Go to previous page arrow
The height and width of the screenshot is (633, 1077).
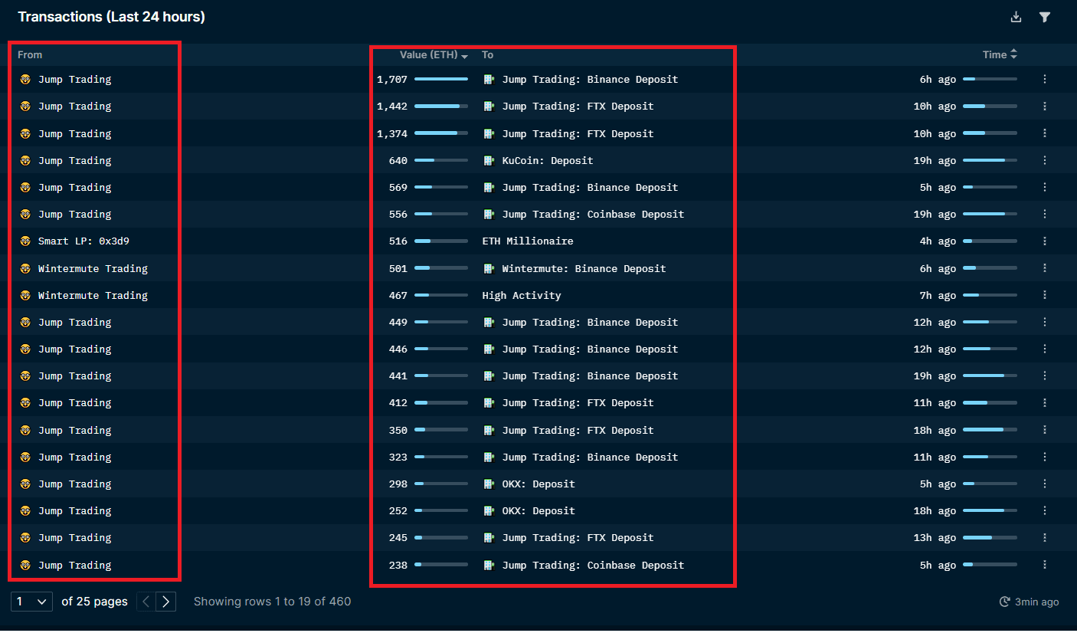click(x=146, y=602)
